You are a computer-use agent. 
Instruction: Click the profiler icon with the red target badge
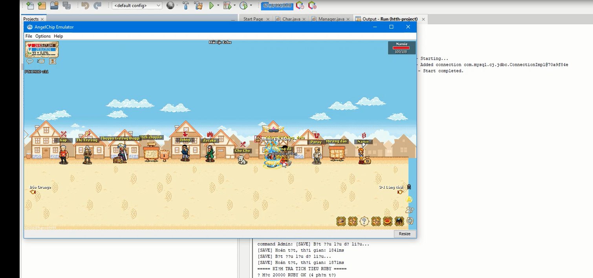tap(313, 5)
